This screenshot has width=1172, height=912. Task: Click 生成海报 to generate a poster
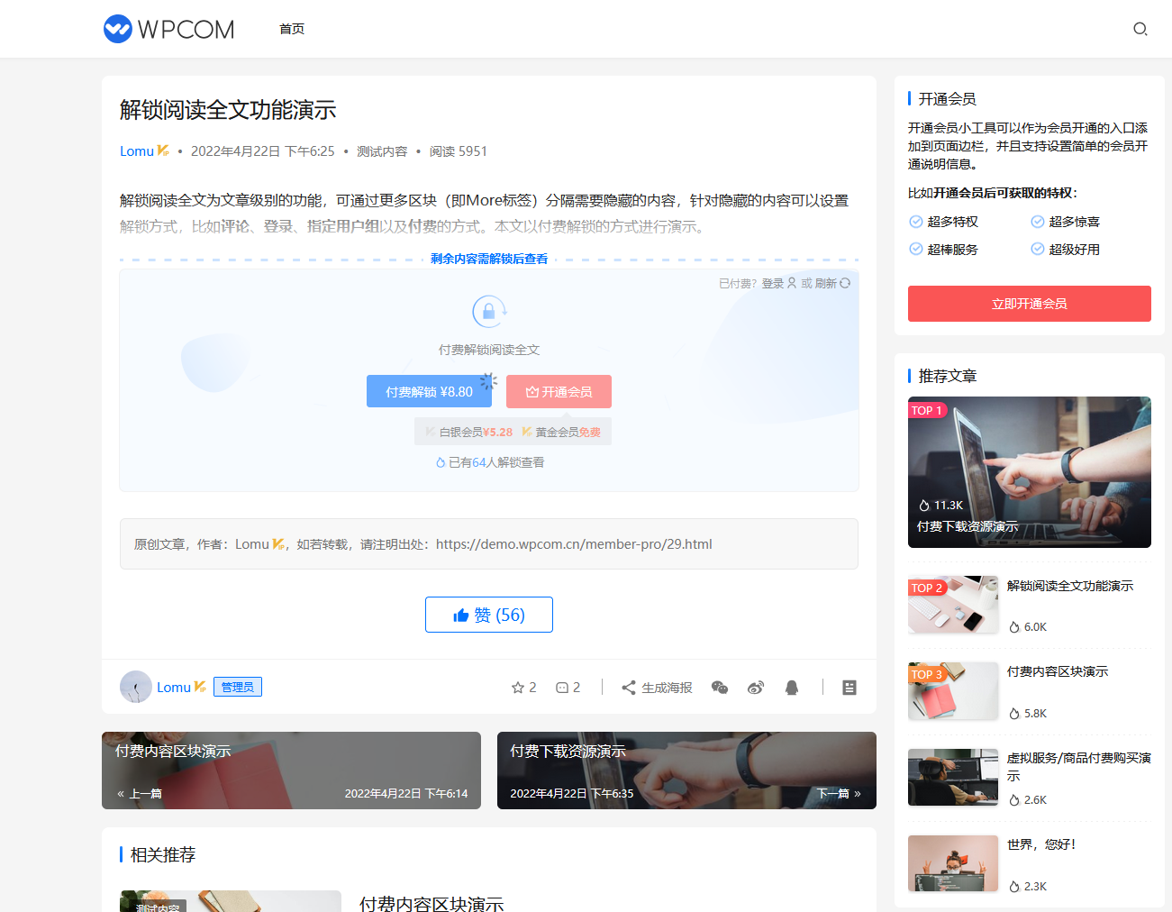pyautogui.click(x=657, y=688)
